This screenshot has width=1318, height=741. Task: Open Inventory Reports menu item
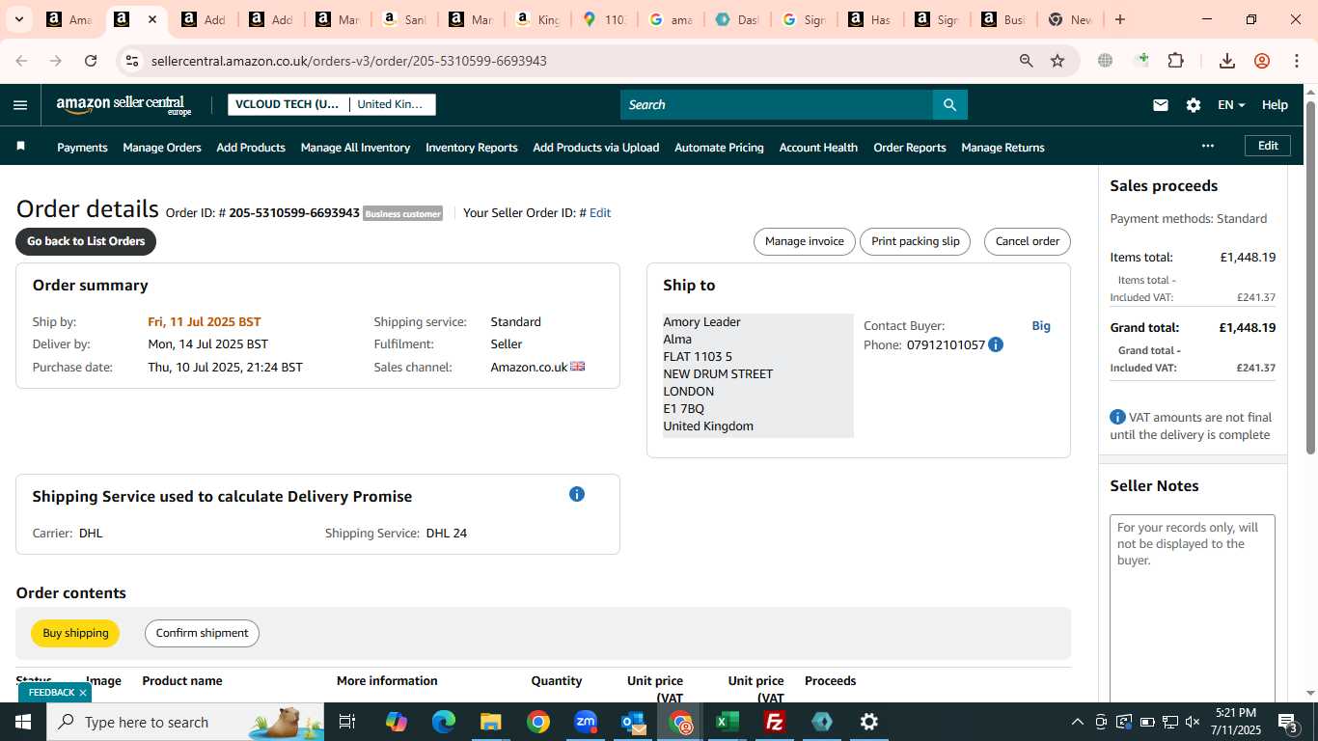tap(472, 148)
